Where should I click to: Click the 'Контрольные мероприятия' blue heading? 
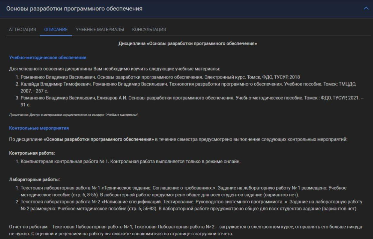point(39,128)
